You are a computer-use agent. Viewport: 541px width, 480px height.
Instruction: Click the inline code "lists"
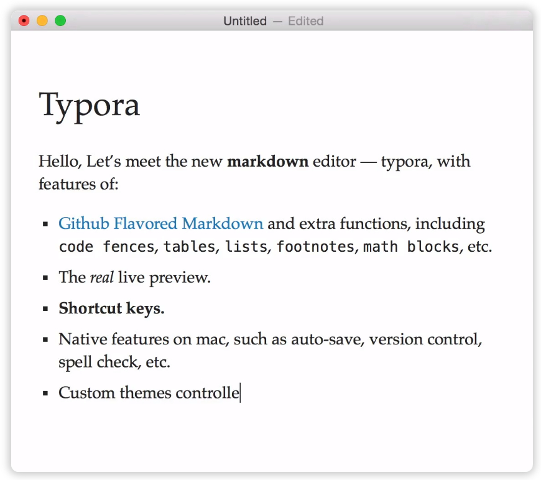click(x=246, y=247)
